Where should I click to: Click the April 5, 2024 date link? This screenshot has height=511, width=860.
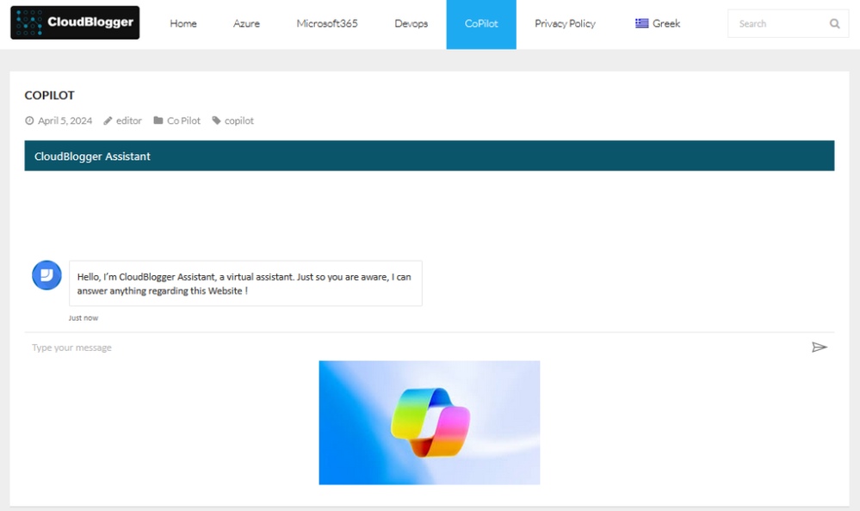pyautogui.click(x=65, y=120)
